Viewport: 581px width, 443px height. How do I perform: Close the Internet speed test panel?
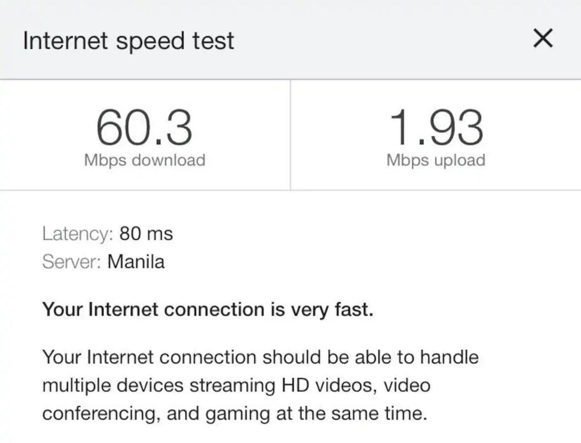(543, 38)
